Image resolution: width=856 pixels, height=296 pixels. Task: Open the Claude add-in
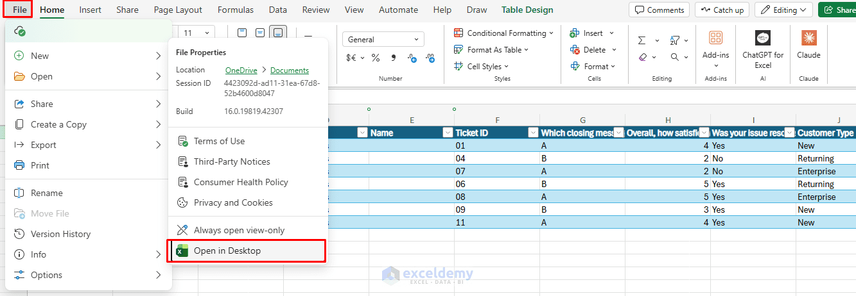(x=808, y=38)
